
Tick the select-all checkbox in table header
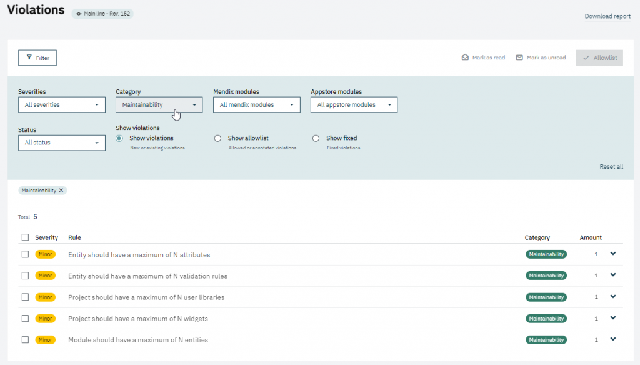click(25, 237)
